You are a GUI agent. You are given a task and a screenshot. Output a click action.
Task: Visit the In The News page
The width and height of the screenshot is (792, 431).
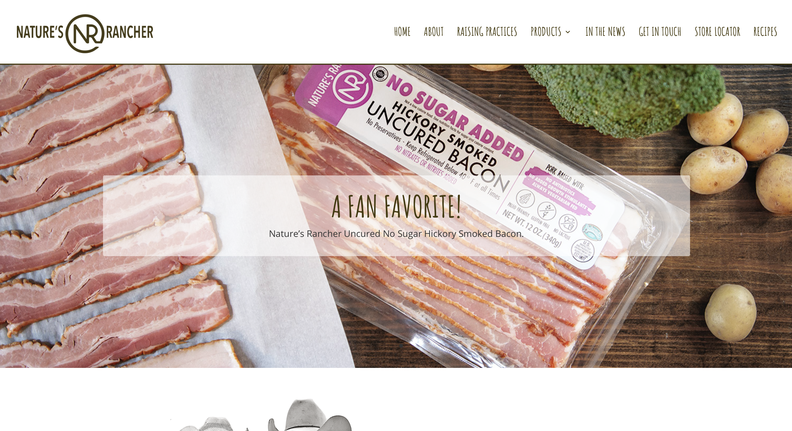coord(605,32)
